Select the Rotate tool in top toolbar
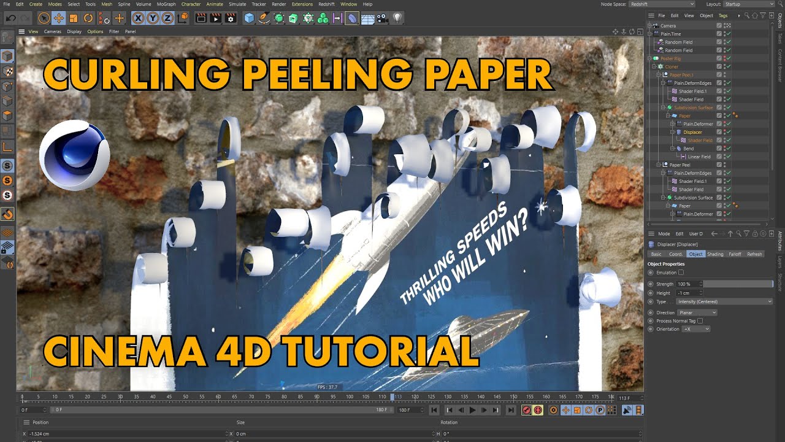785x442 pixels. 88,18
